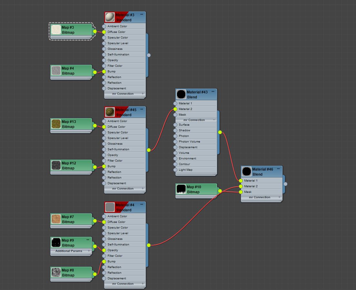Click the Material #46 Blend preview sphere
Viewport: 356px width, 290px height.
point(247,171)
